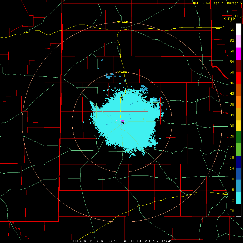Image resolution: width=243 pixels, height=243 pixels.
Task: Click the legend value 62
Action: coord(232,40)
